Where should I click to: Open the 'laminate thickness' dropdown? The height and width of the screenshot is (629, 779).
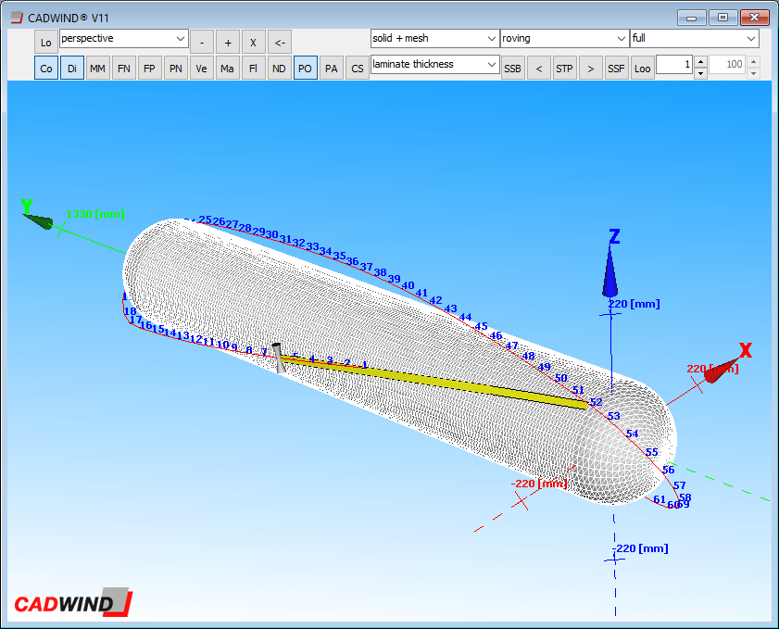tap(434, 65)
